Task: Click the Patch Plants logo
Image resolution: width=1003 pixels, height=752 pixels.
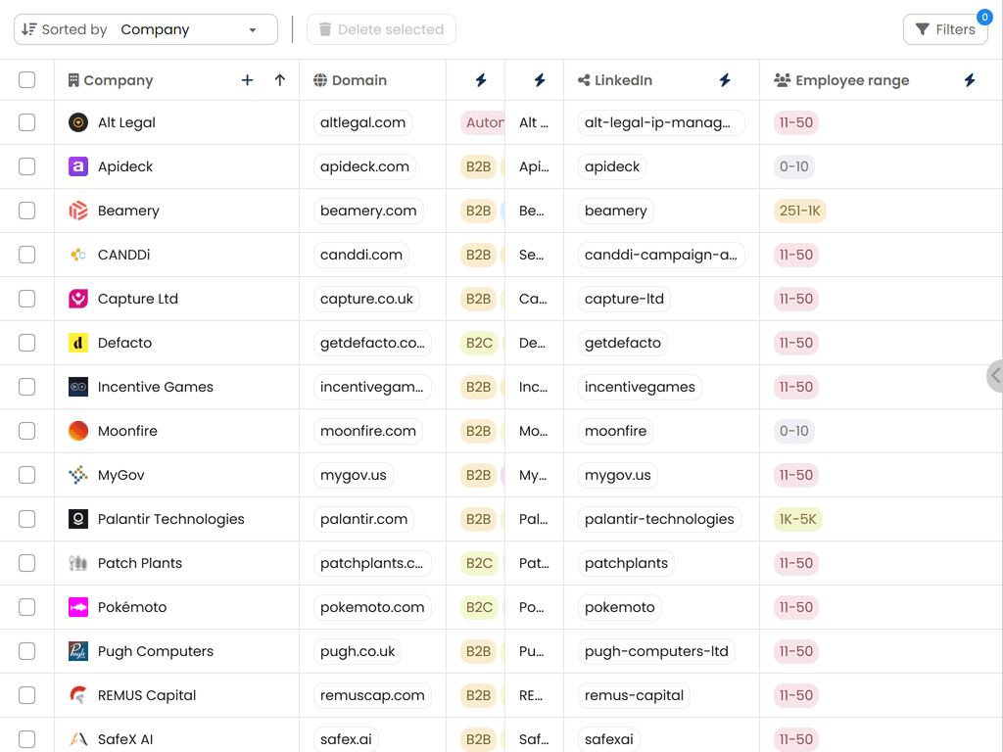Action: pyautogui.click(x=78, y=563)
